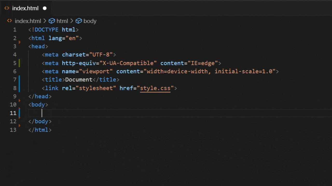Open the index.html breadcrumb file dropdown

[28, 21]
